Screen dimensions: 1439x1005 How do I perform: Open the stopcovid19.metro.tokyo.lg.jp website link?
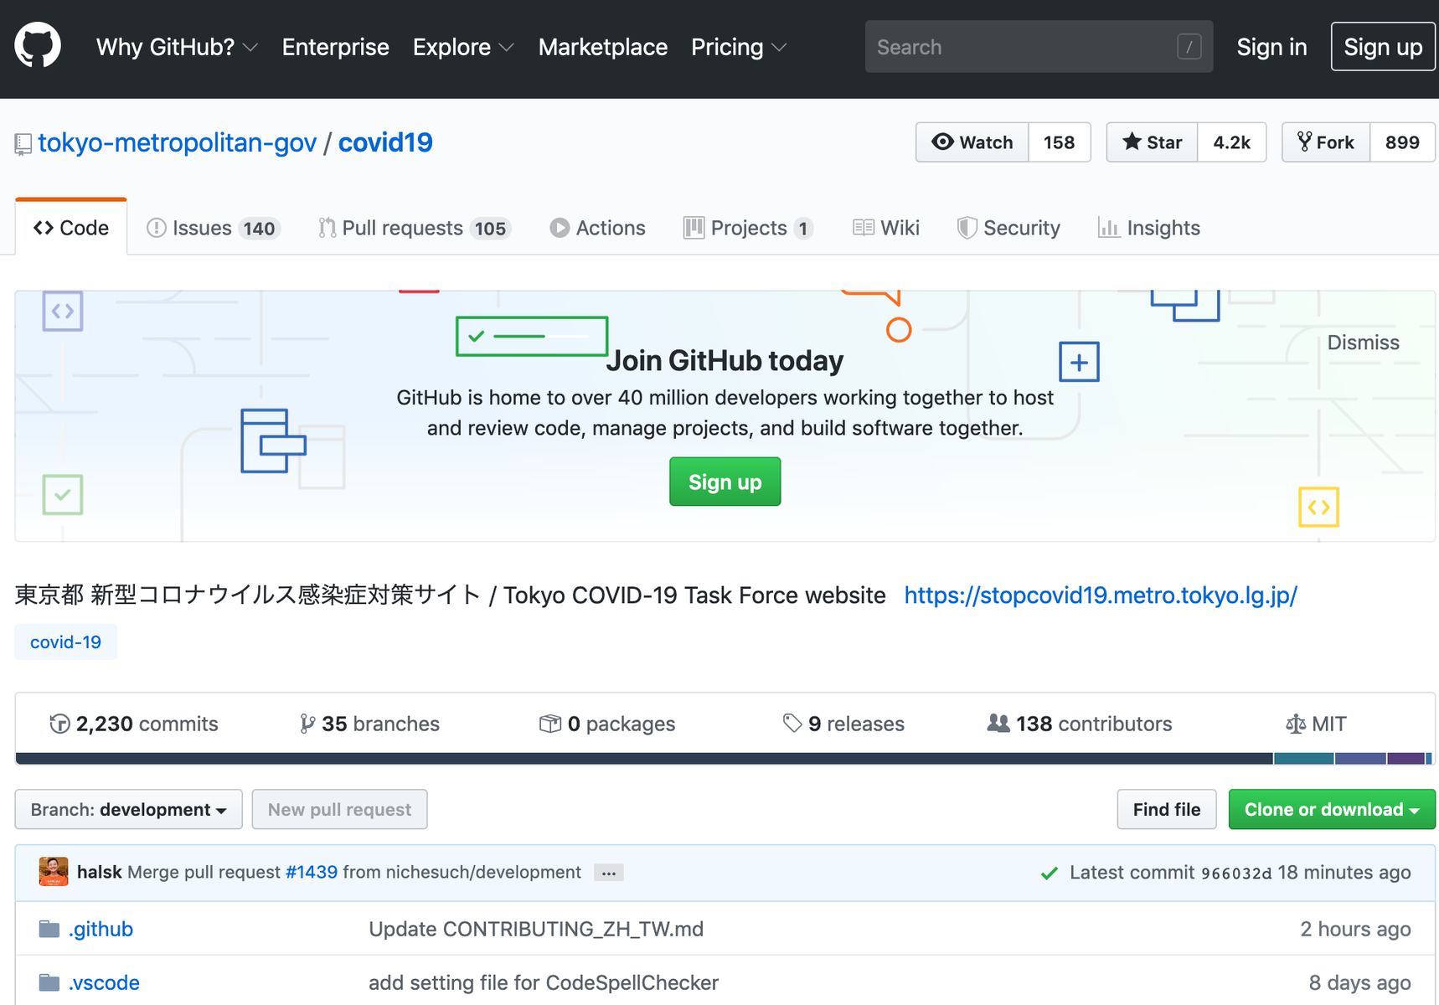[x=1101, y=595]
